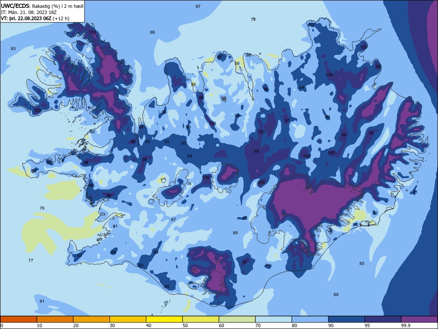Screen dimensions: 438x329
Task: Click the legend tick label '0'
Action: pos(2,325)
